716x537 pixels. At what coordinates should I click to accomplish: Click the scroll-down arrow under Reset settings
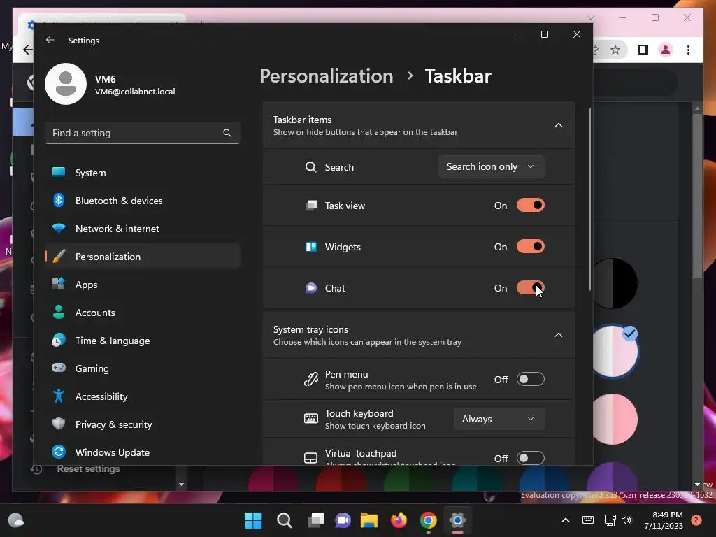(x=181, y=485)
